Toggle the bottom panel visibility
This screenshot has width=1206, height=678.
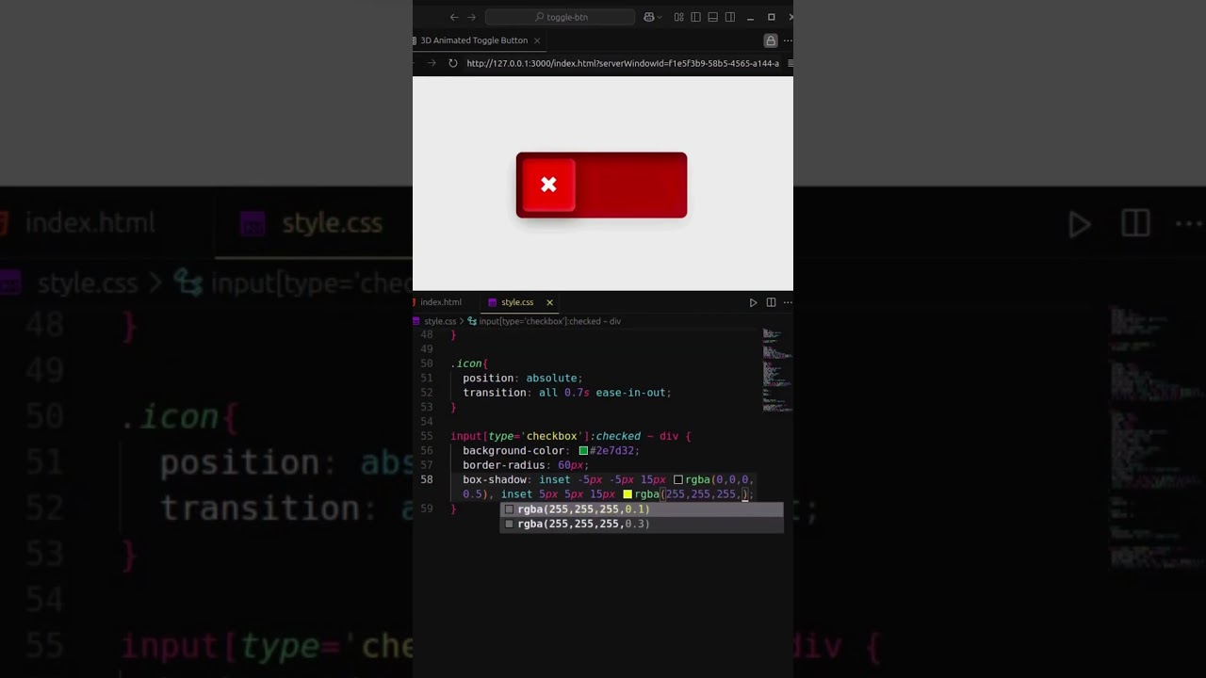(712, 17)
